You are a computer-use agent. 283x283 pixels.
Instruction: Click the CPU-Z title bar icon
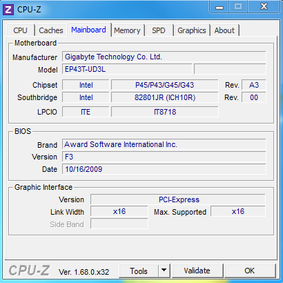(8, 10)
